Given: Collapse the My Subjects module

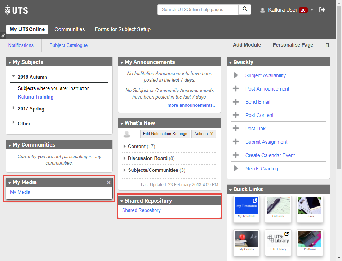Looking at the screenshot, I should 10,62.
